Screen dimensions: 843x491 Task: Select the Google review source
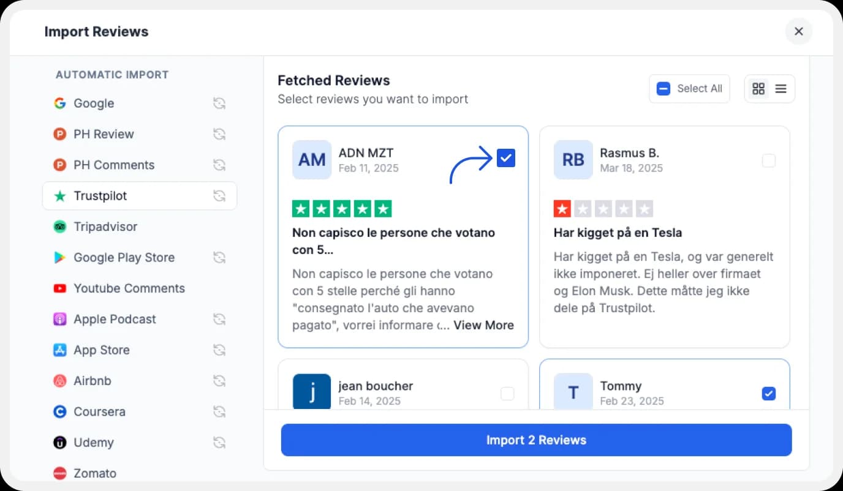coord(93,103)
